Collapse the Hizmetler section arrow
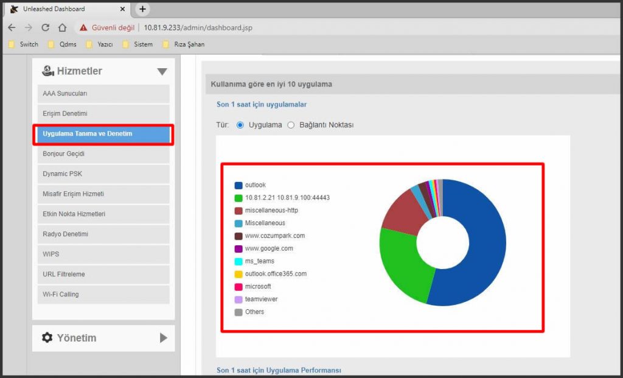Screen dimensions: 623x378 coord(162,72)
